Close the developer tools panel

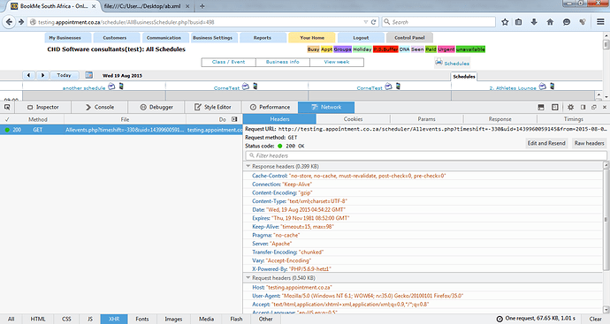click(x=604, y=107)
